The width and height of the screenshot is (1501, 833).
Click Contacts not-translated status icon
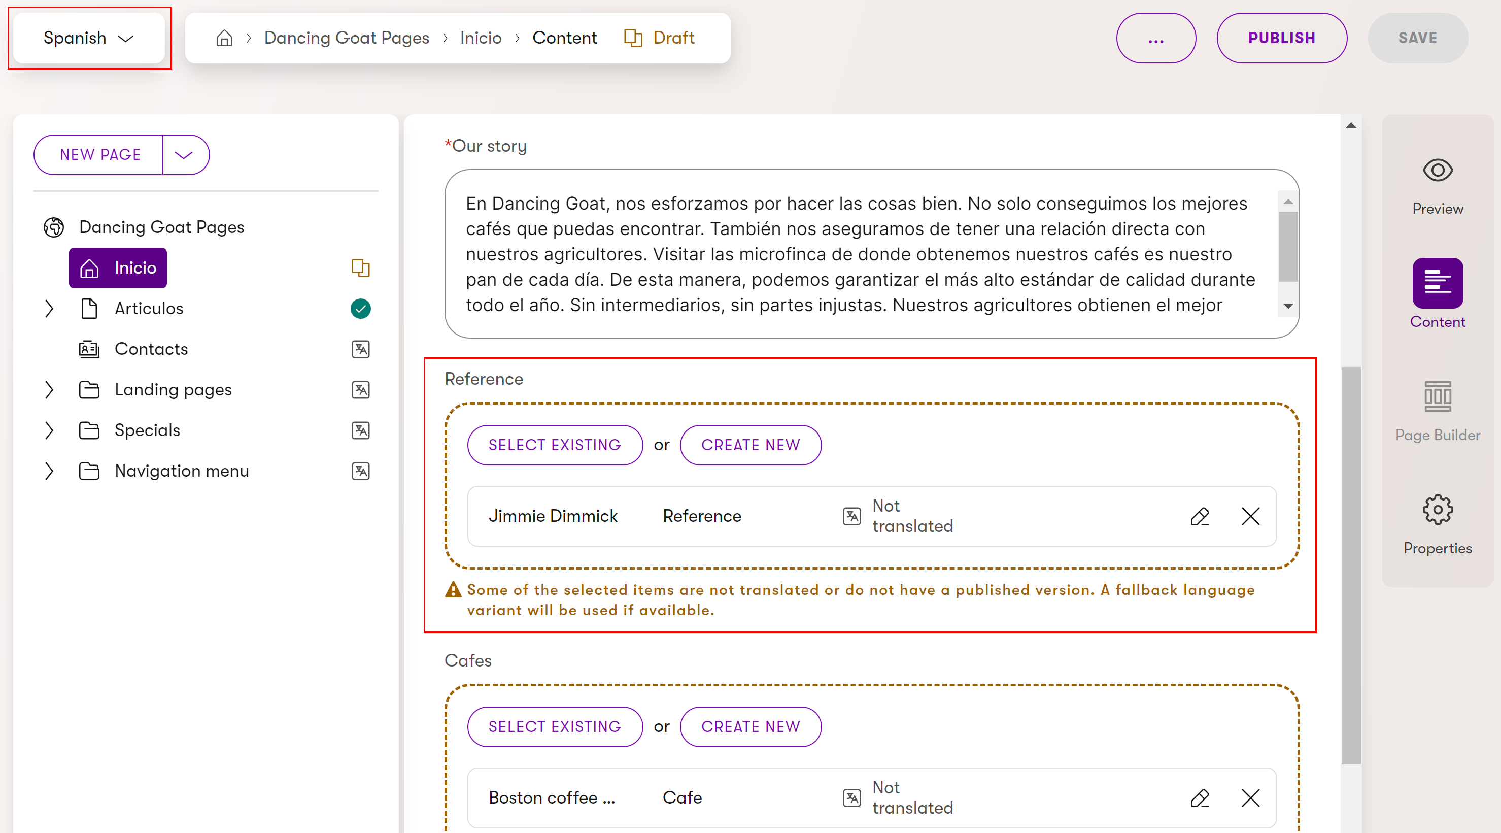[x=361, y=349]
